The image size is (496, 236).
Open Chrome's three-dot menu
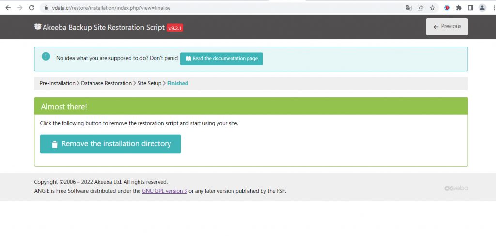pos(492,8)
